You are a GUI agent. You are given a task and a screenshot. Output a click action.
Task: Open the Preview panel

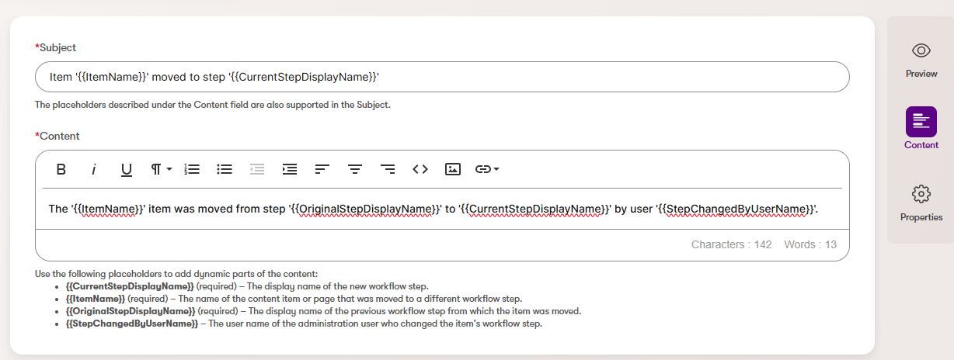pyautogui.click(x=921, y=59)
